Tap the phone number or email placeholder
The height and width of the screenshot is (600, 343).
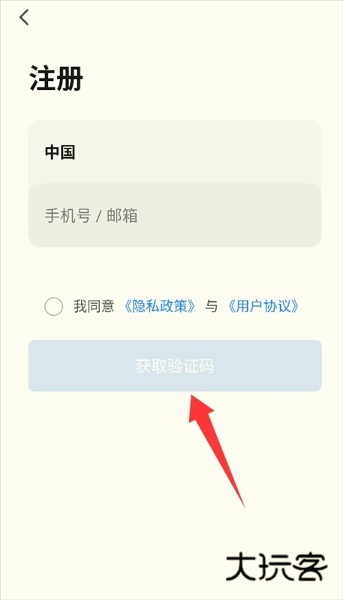coord(91,216)
